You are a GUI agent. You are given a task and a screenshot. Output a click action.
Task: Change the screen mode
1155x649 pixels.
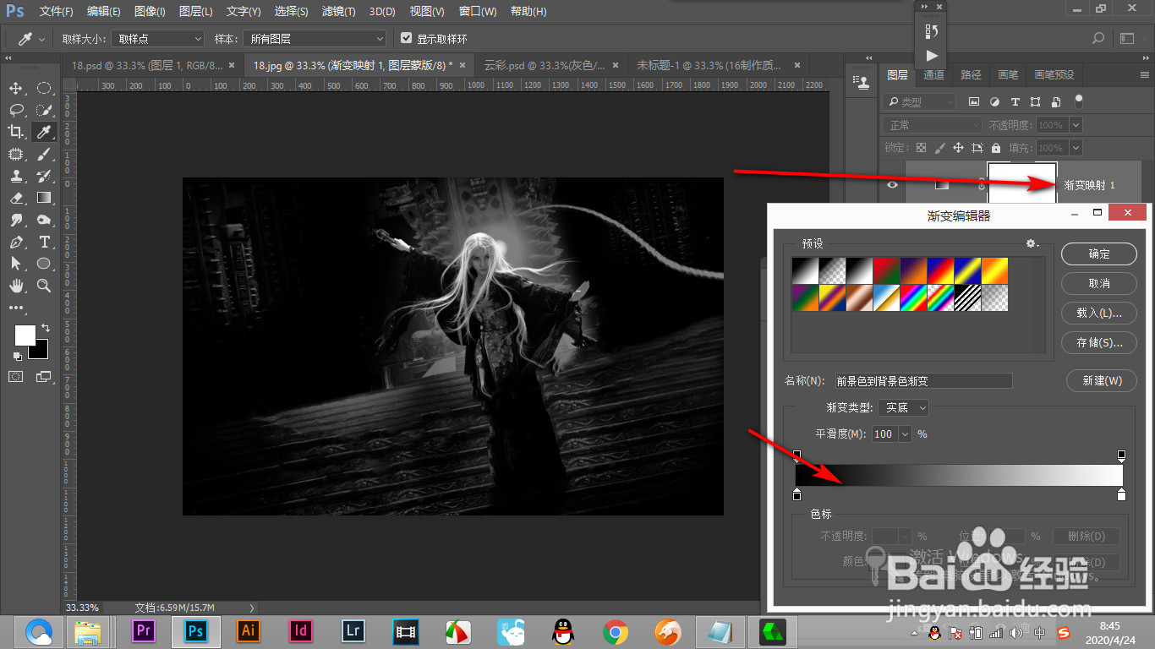[44, 376]
